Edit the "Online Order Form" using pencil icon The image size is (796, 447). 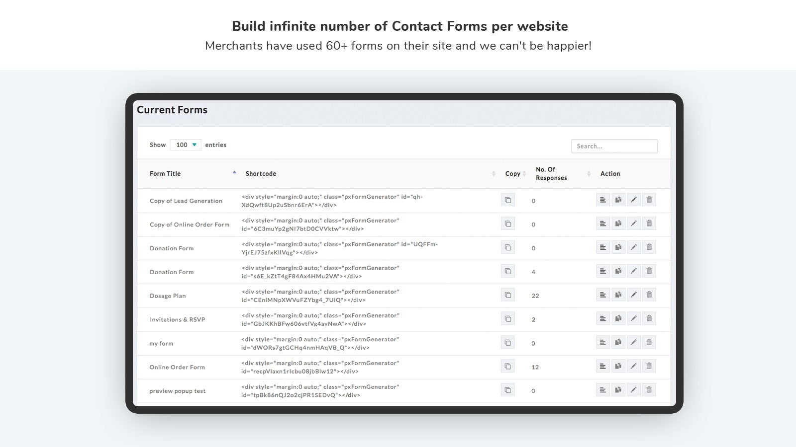(x=634, y=366)
